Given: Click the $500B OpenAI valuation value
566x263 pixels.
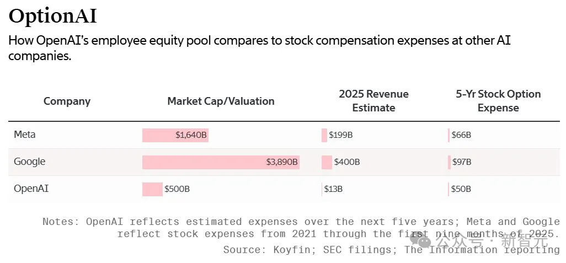Looking at the screenshot, I should [177, 189].
